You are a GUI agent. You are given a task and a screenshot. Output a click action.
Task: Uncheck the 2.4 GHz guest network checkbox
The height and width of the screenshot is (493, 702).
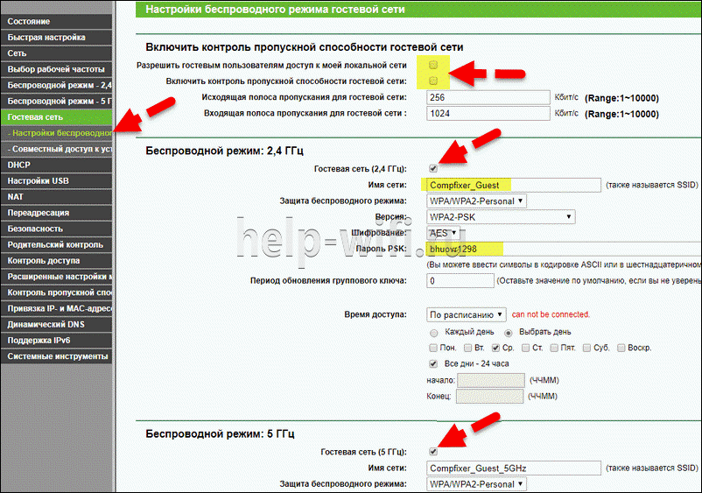pyautogui.click(x=433, y=168)
